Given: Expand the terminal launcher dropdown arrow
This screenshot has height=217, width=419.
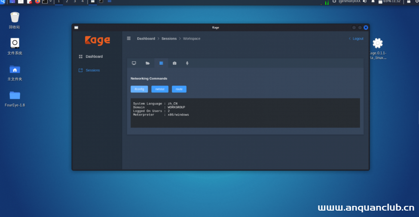Looking at the screenshot, I should (50, 2).
